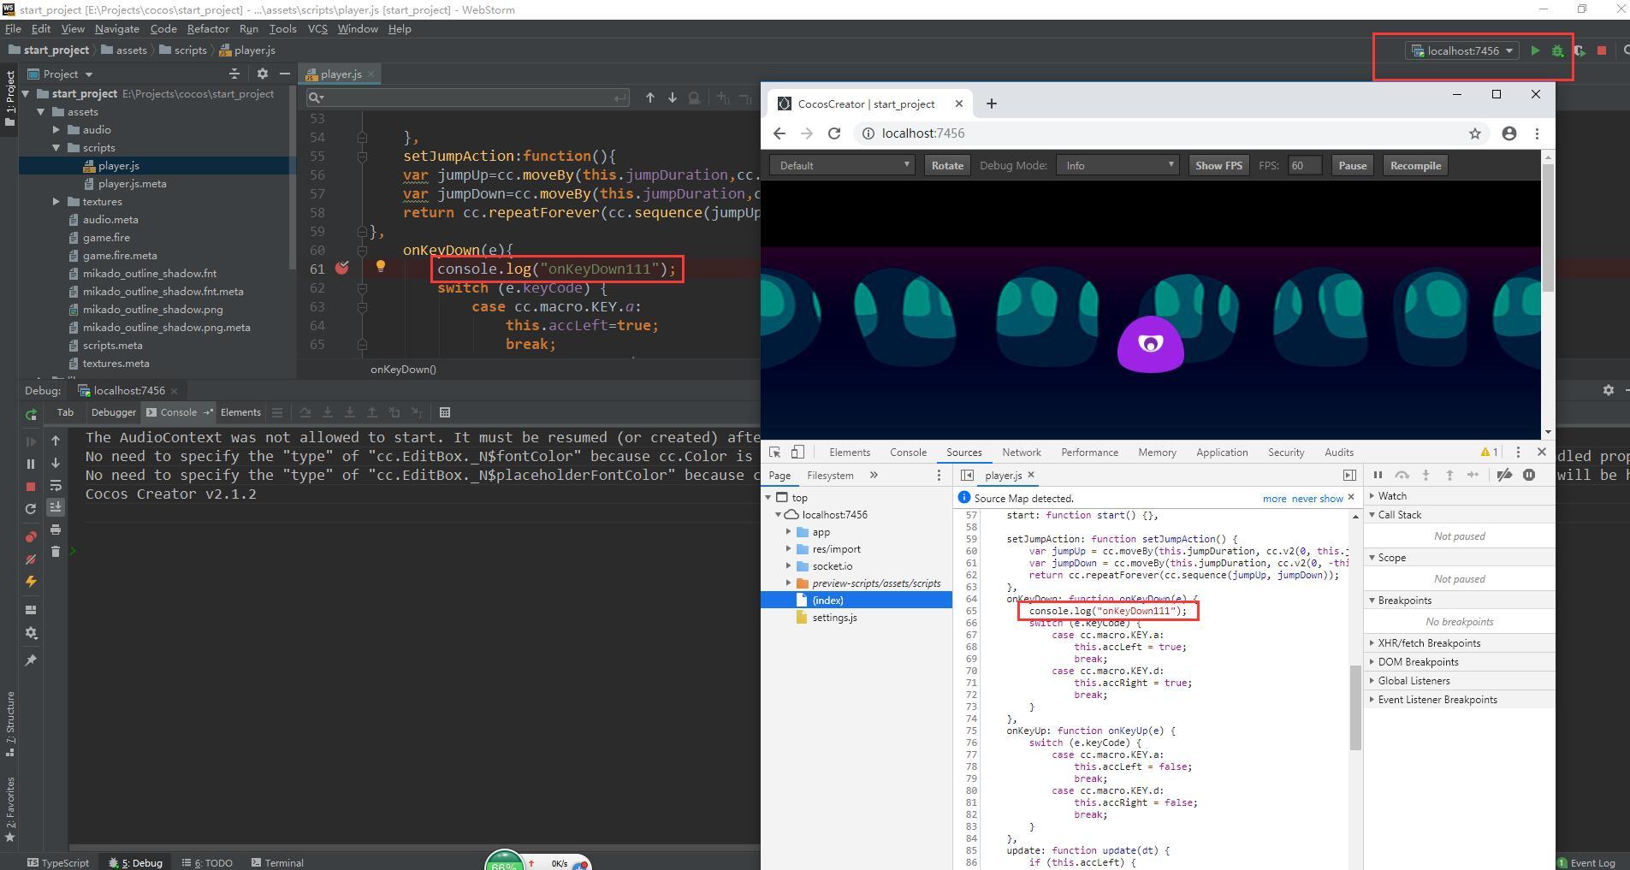
Task: View breakpoints in Debug panel
Action: coord(31,536)
